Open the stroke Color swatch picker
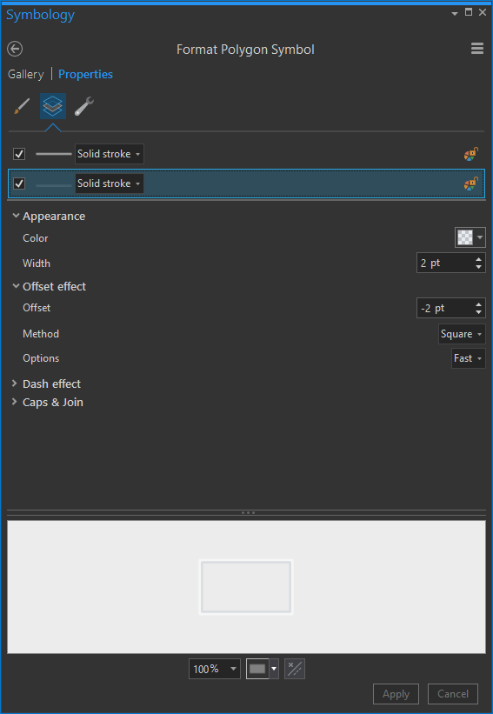Viewport: 493px width, 714px height. click(470, 237)
